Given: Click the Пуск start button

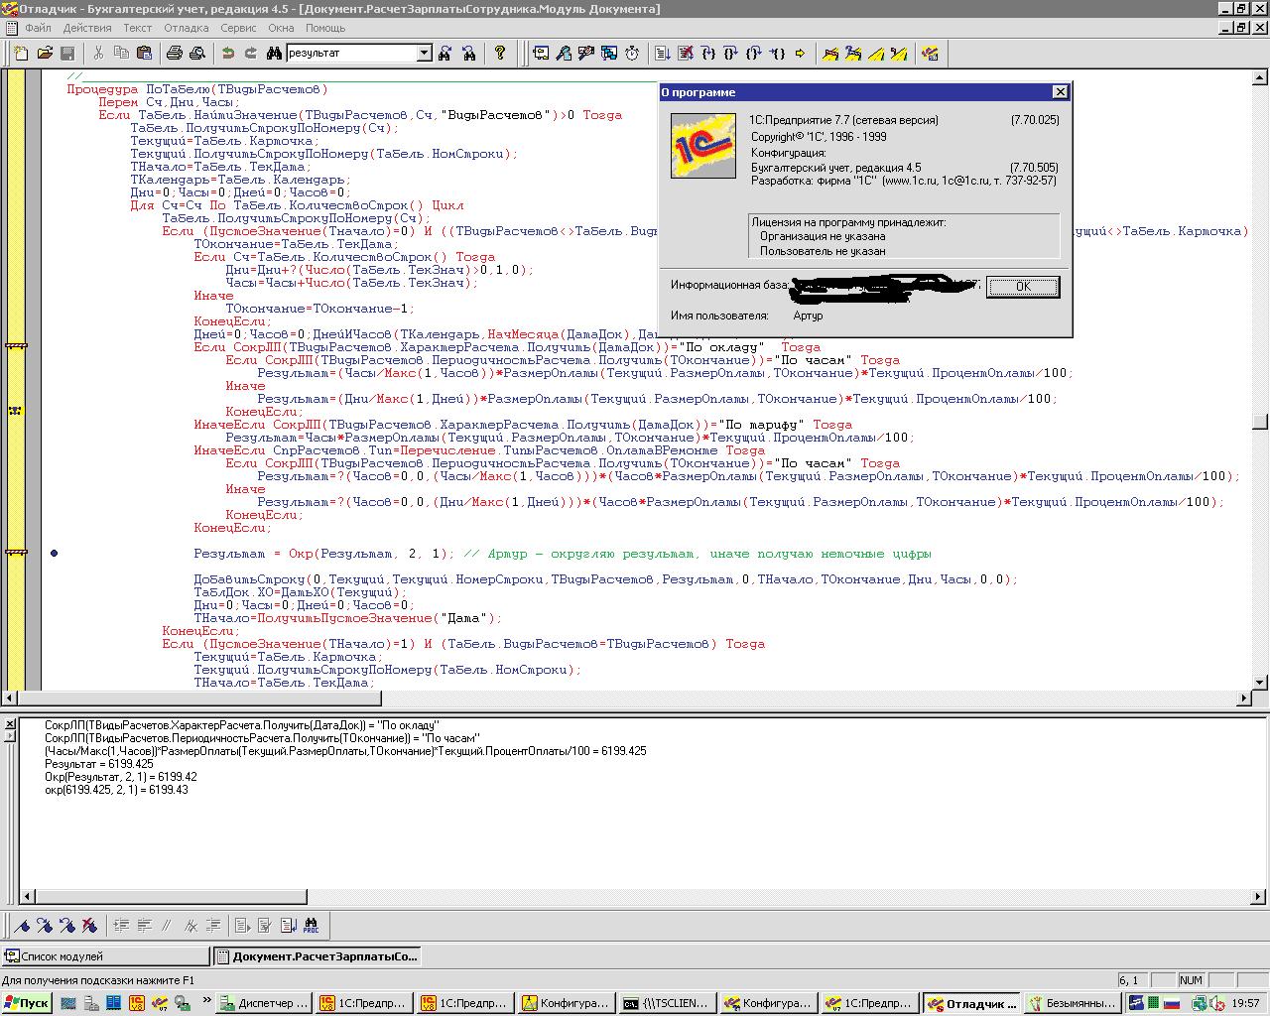Looking at the screenshot, I should pyautogui.click(x=27, y=1003).
